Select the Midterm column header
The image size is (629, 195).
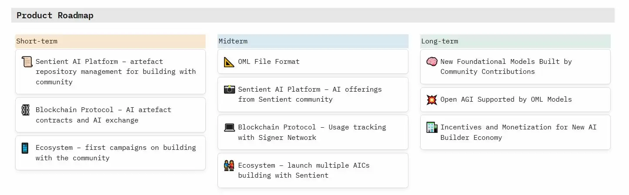point(313,41)
